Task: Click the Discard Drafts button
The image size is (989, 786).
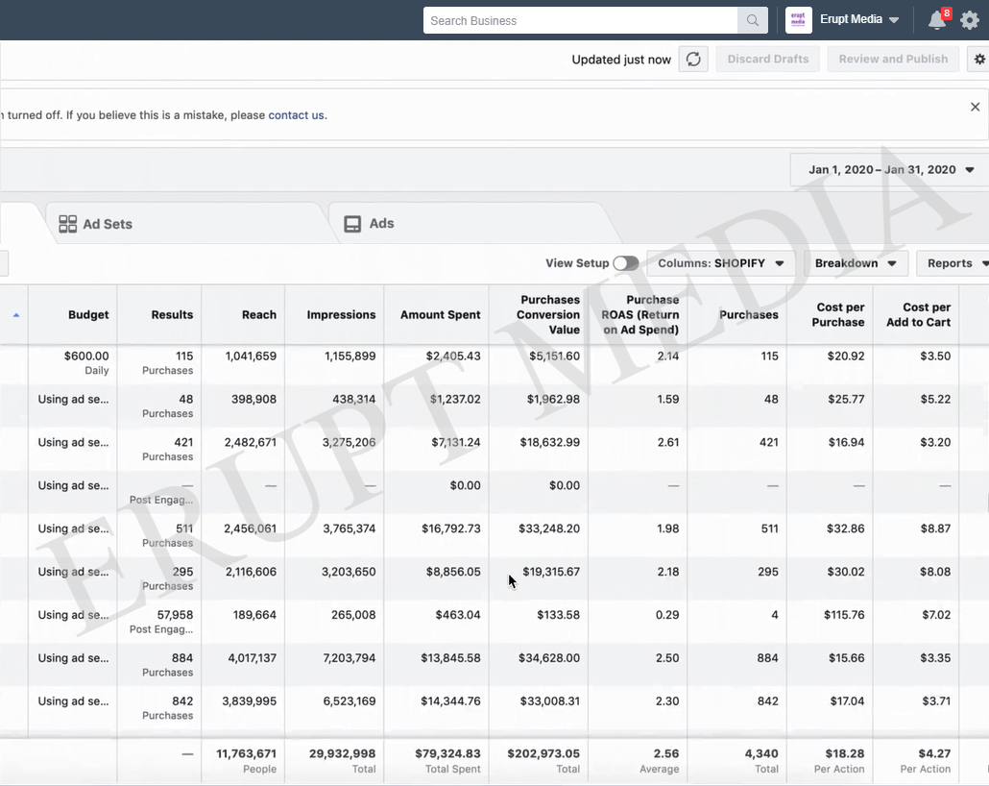Action: [x=767, y=59]
